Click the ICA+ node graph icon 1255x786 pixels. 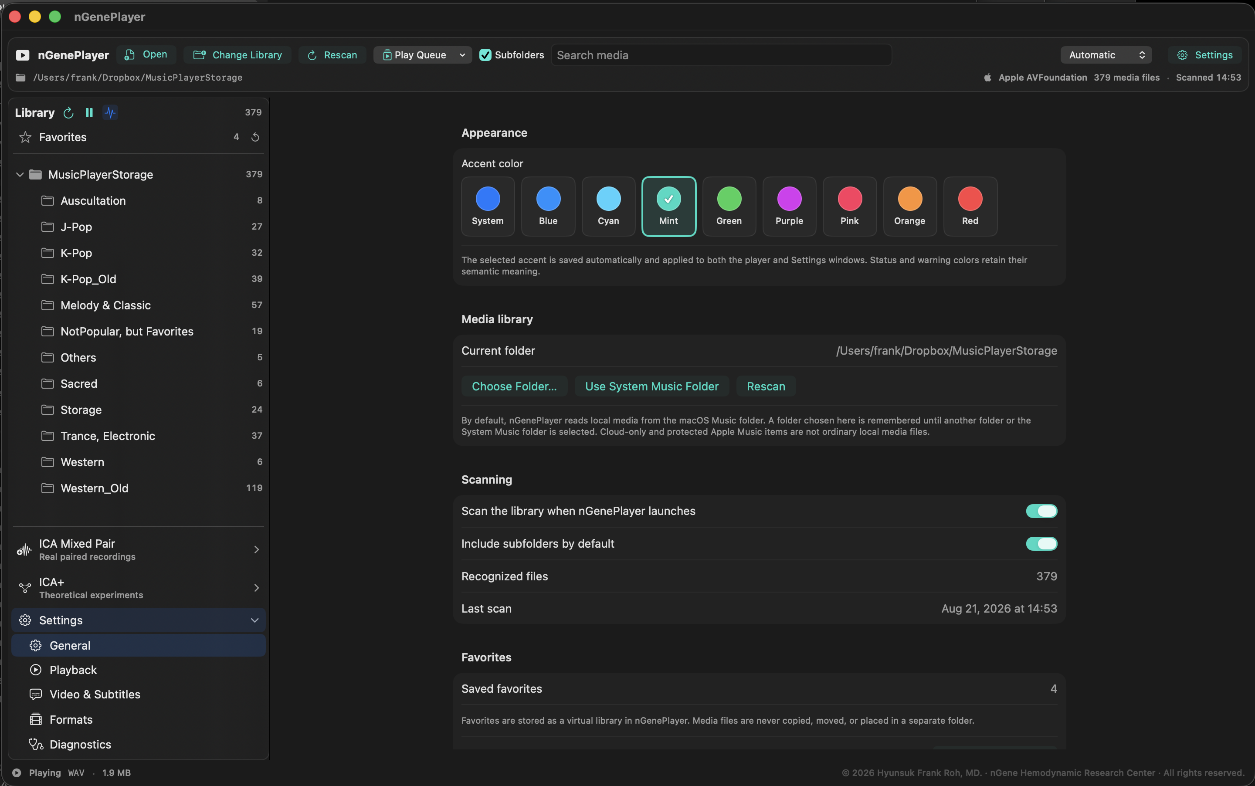pyautogui.click(x=25, y=588)
